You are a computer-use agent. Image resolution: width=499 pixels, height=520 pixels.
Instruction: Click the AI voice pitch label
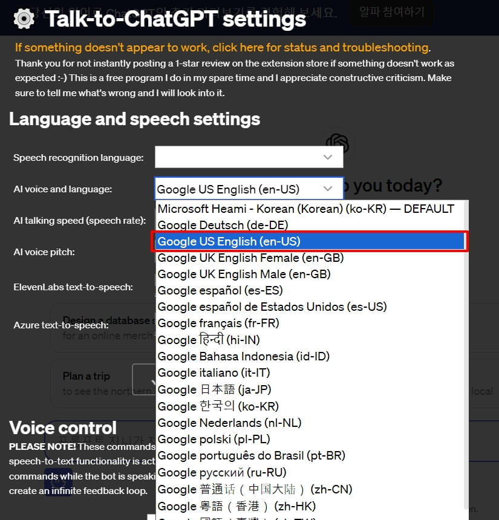[x=44, y=252]
